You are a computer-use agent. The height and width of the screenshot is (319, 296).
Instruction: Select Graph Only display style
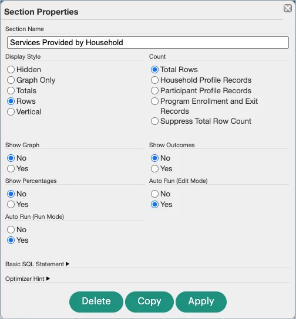pyautogui.click(x=11, y=80)
